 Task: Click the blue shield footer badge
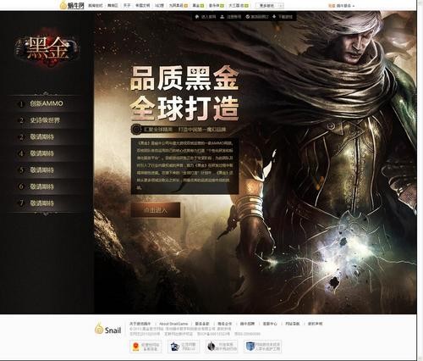(263, 347)
